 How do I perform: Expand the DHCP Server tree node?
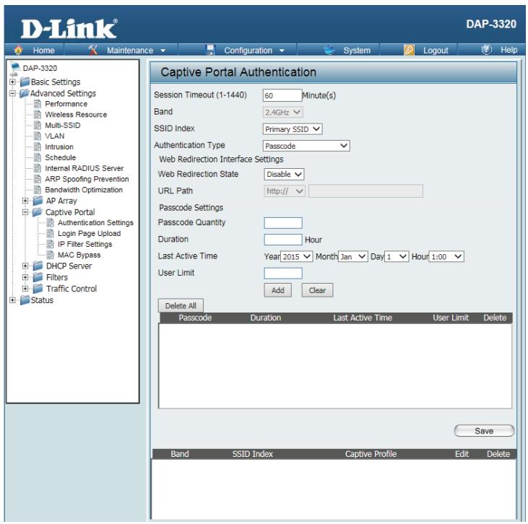(x=25, y=266)
